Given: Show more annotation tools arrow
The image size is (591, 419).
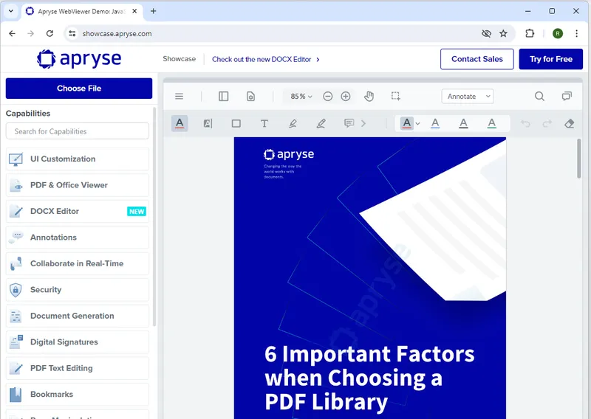Looking at the screenshot, I should pyautogui.click(x=363, y=123).
